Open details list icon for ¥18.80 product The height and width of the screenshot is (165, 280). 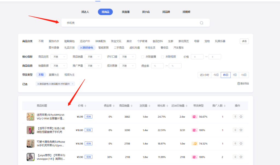[235, 130]
